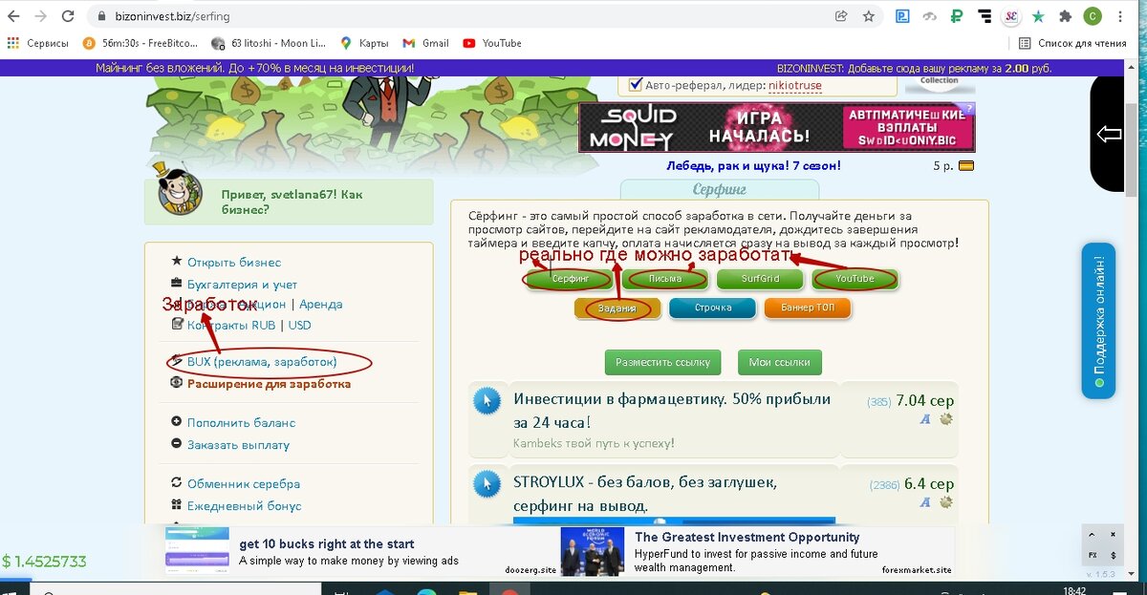1147x595 pixels.
Task: Toggle the Авто-реферал checkbox
Action: (636, 85)
